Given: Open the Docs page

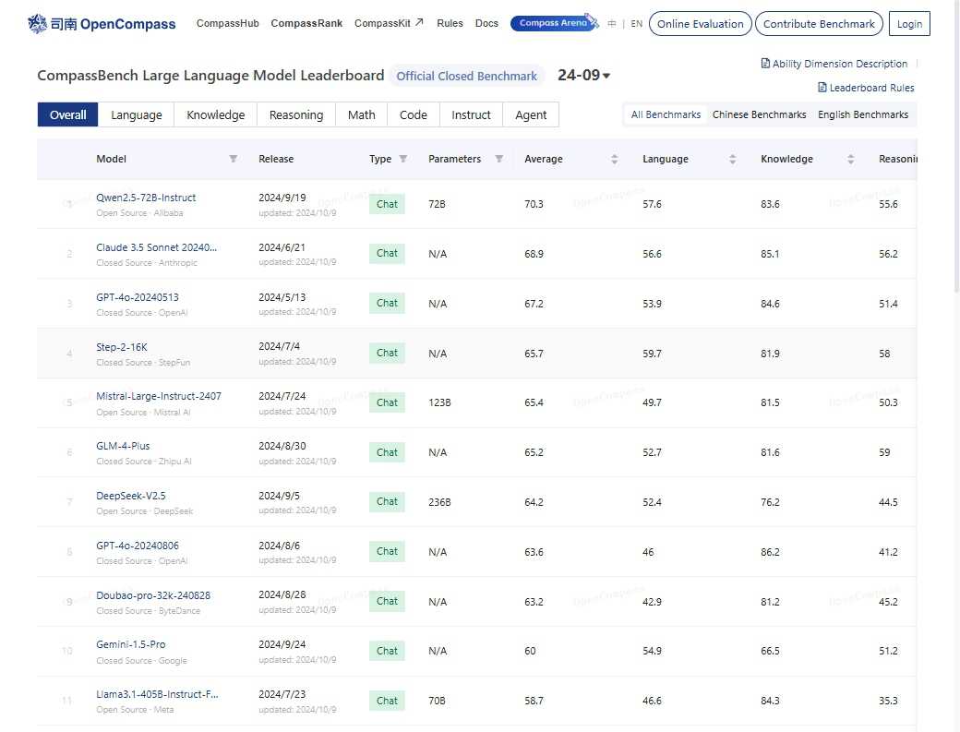Looking at the screenshot, I should (486, 23).
